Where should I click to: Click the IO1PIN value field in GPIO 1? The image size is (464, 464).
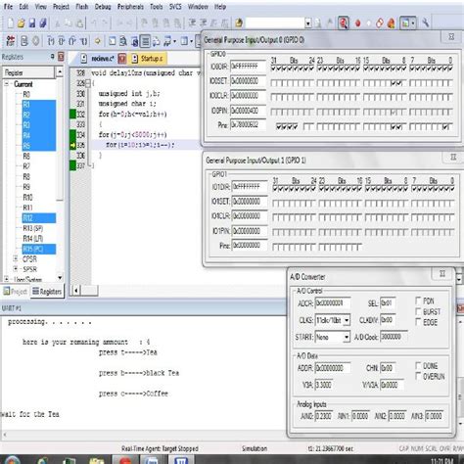pyautogui.click(x=250, y=231)
